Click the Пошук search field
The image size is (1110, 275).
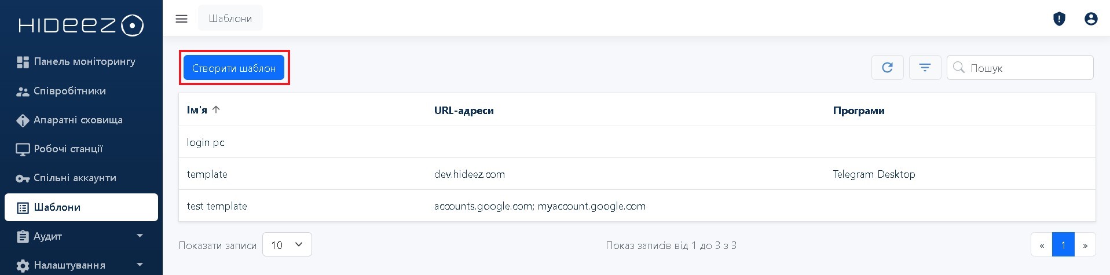(x=1020, y=68)
